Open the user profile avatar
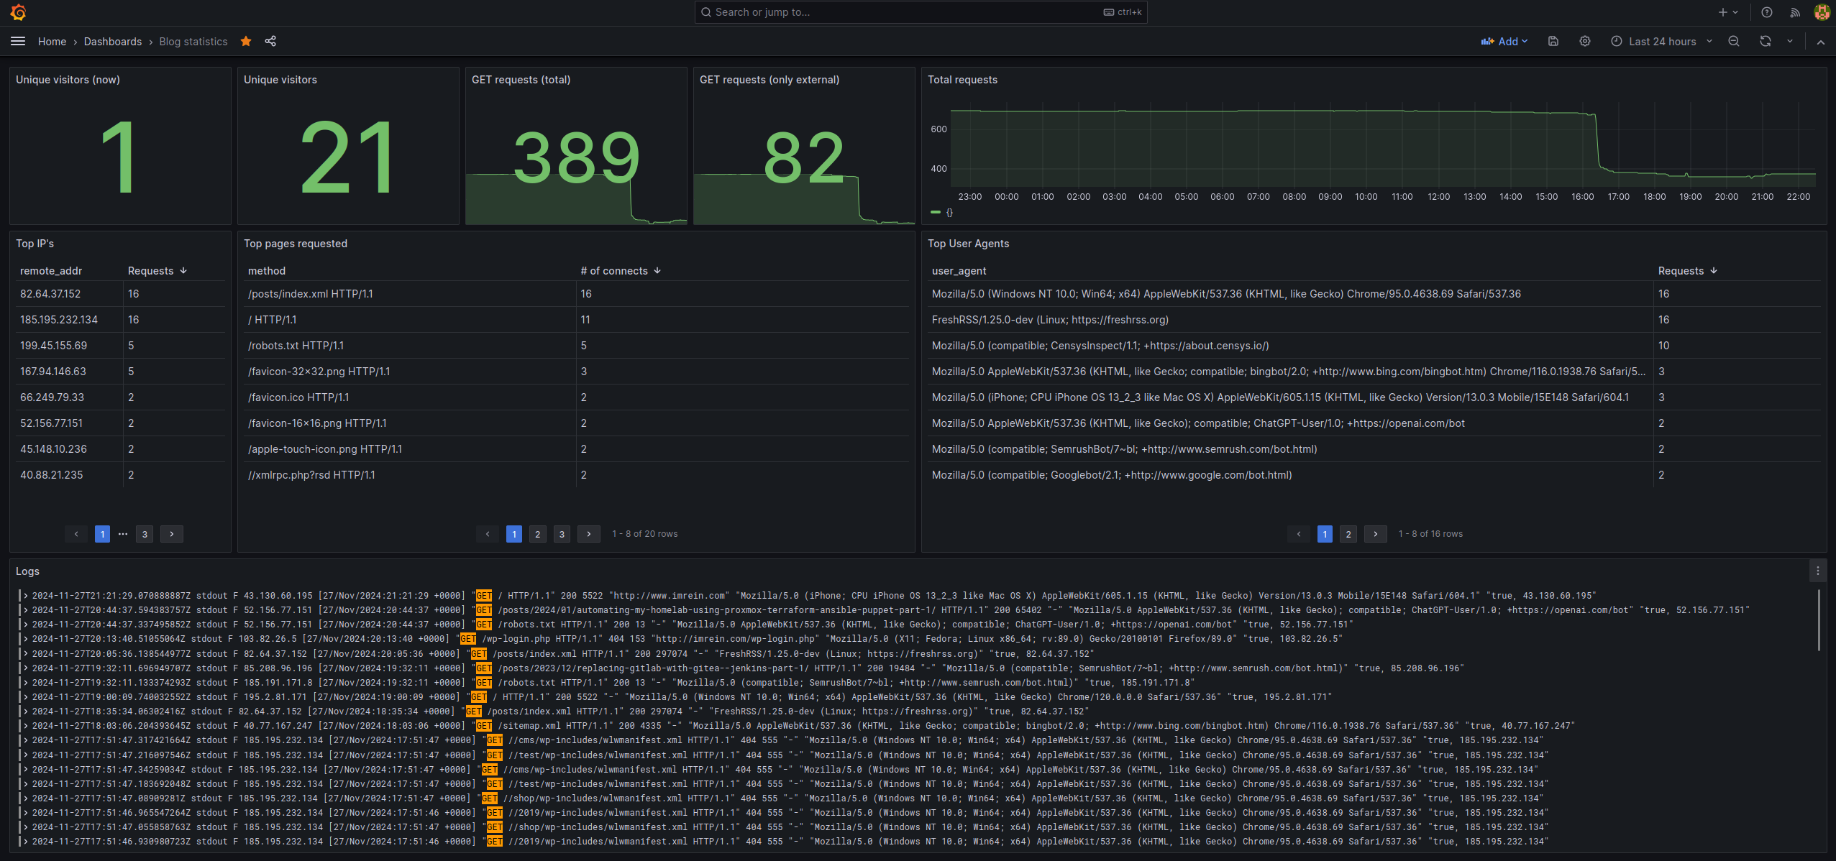 tap(1822, 12)
